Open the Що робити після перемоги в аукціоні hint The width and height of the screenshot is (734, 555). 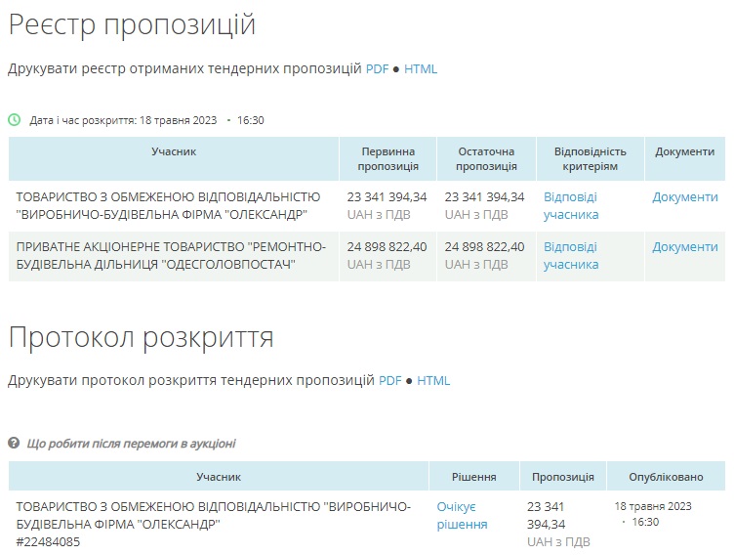131,444
